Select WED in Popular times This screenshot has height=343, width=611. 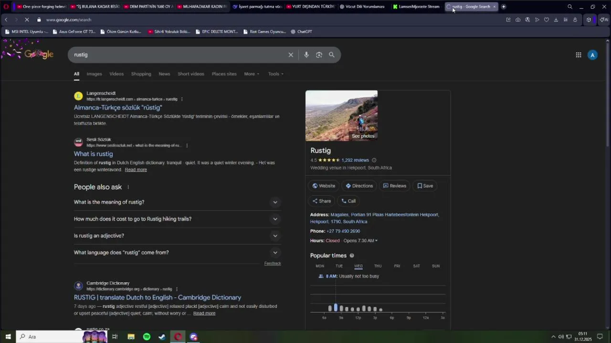tap(358, 266)
